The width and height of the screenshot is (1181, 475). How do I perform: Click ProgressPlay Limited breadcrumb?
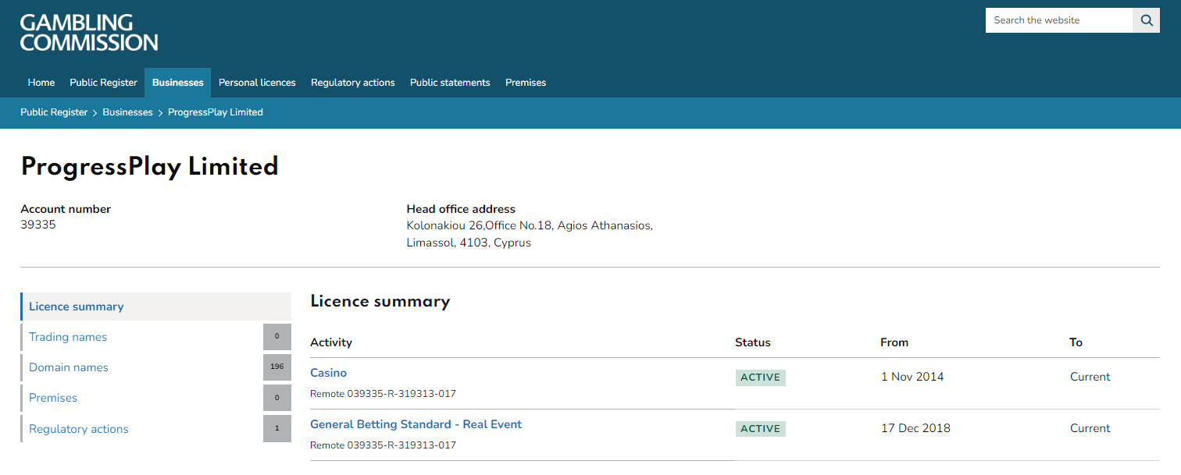tap(216, 112)
